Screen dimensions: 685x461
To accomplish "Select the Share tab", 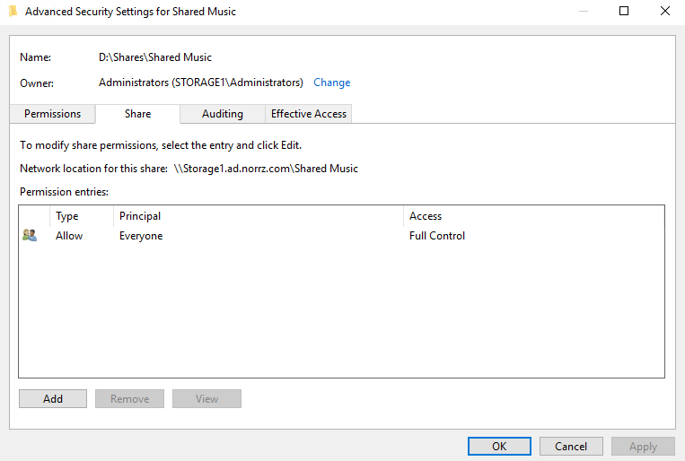I will click(x=137, y=114).
